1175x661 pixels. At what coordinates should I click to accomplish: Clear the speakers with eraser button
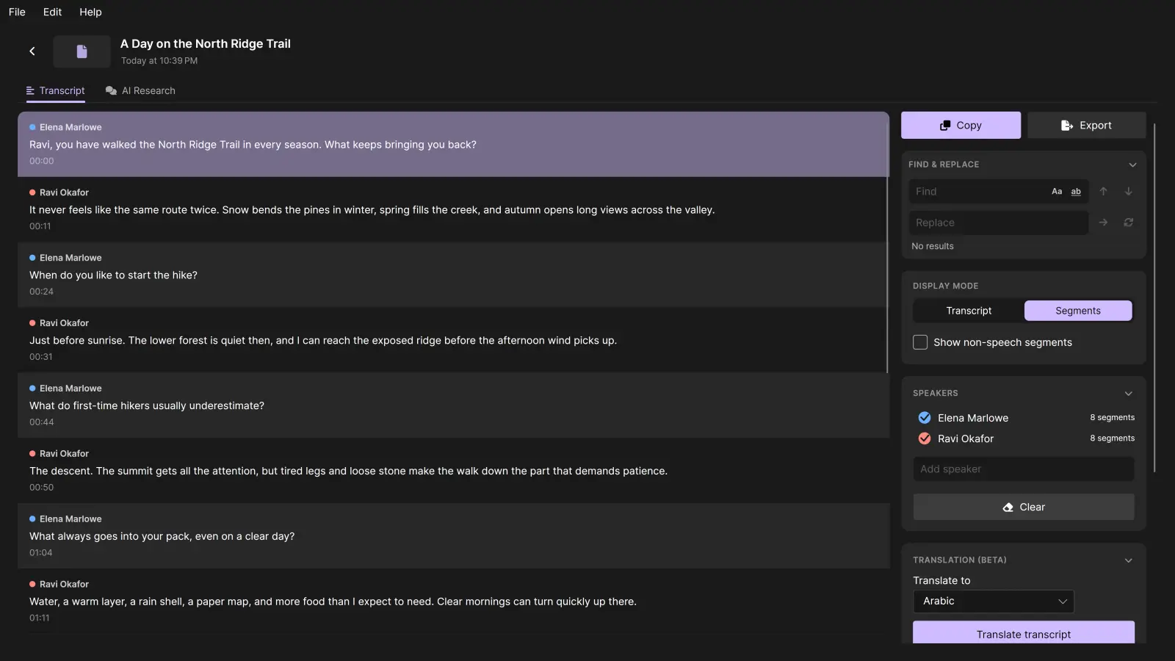(1024, 507)
